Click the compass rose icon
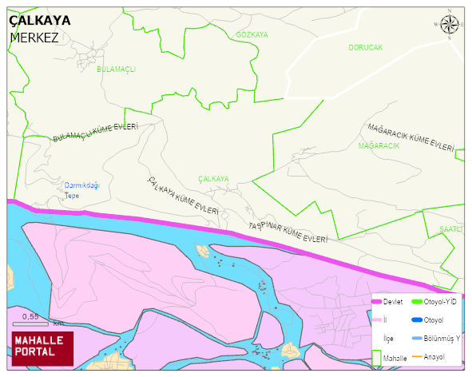The width and height of the screenshot is (472, 377). tap(450, 25)
